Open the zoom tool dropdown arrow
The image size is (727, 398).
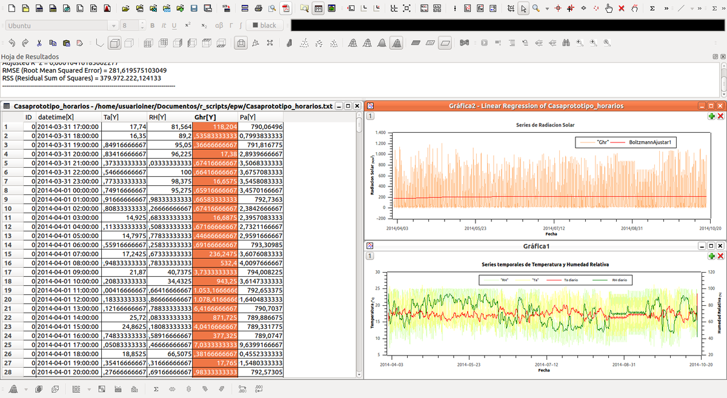(x=546, y=9)
